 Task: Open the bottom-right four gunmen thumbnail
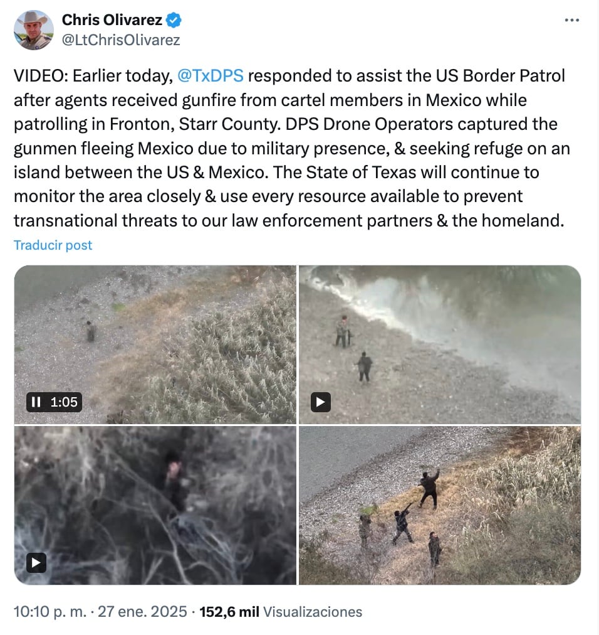coord(440,505)
